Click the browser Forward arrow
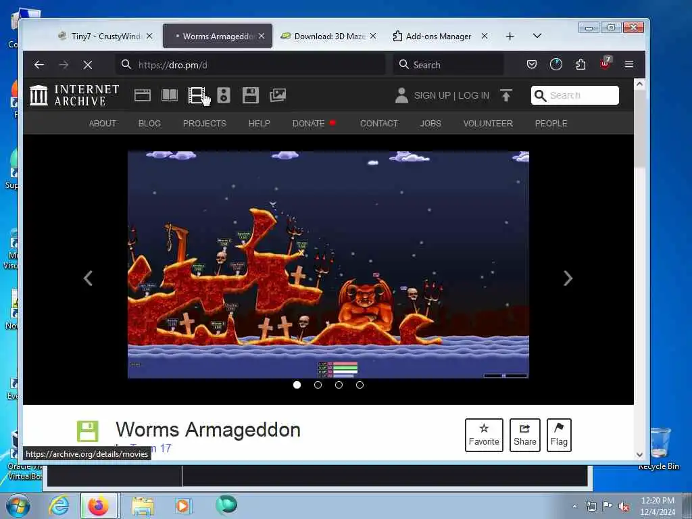Image resolution: width=692 pixels, height=519 pixels. 64,65
